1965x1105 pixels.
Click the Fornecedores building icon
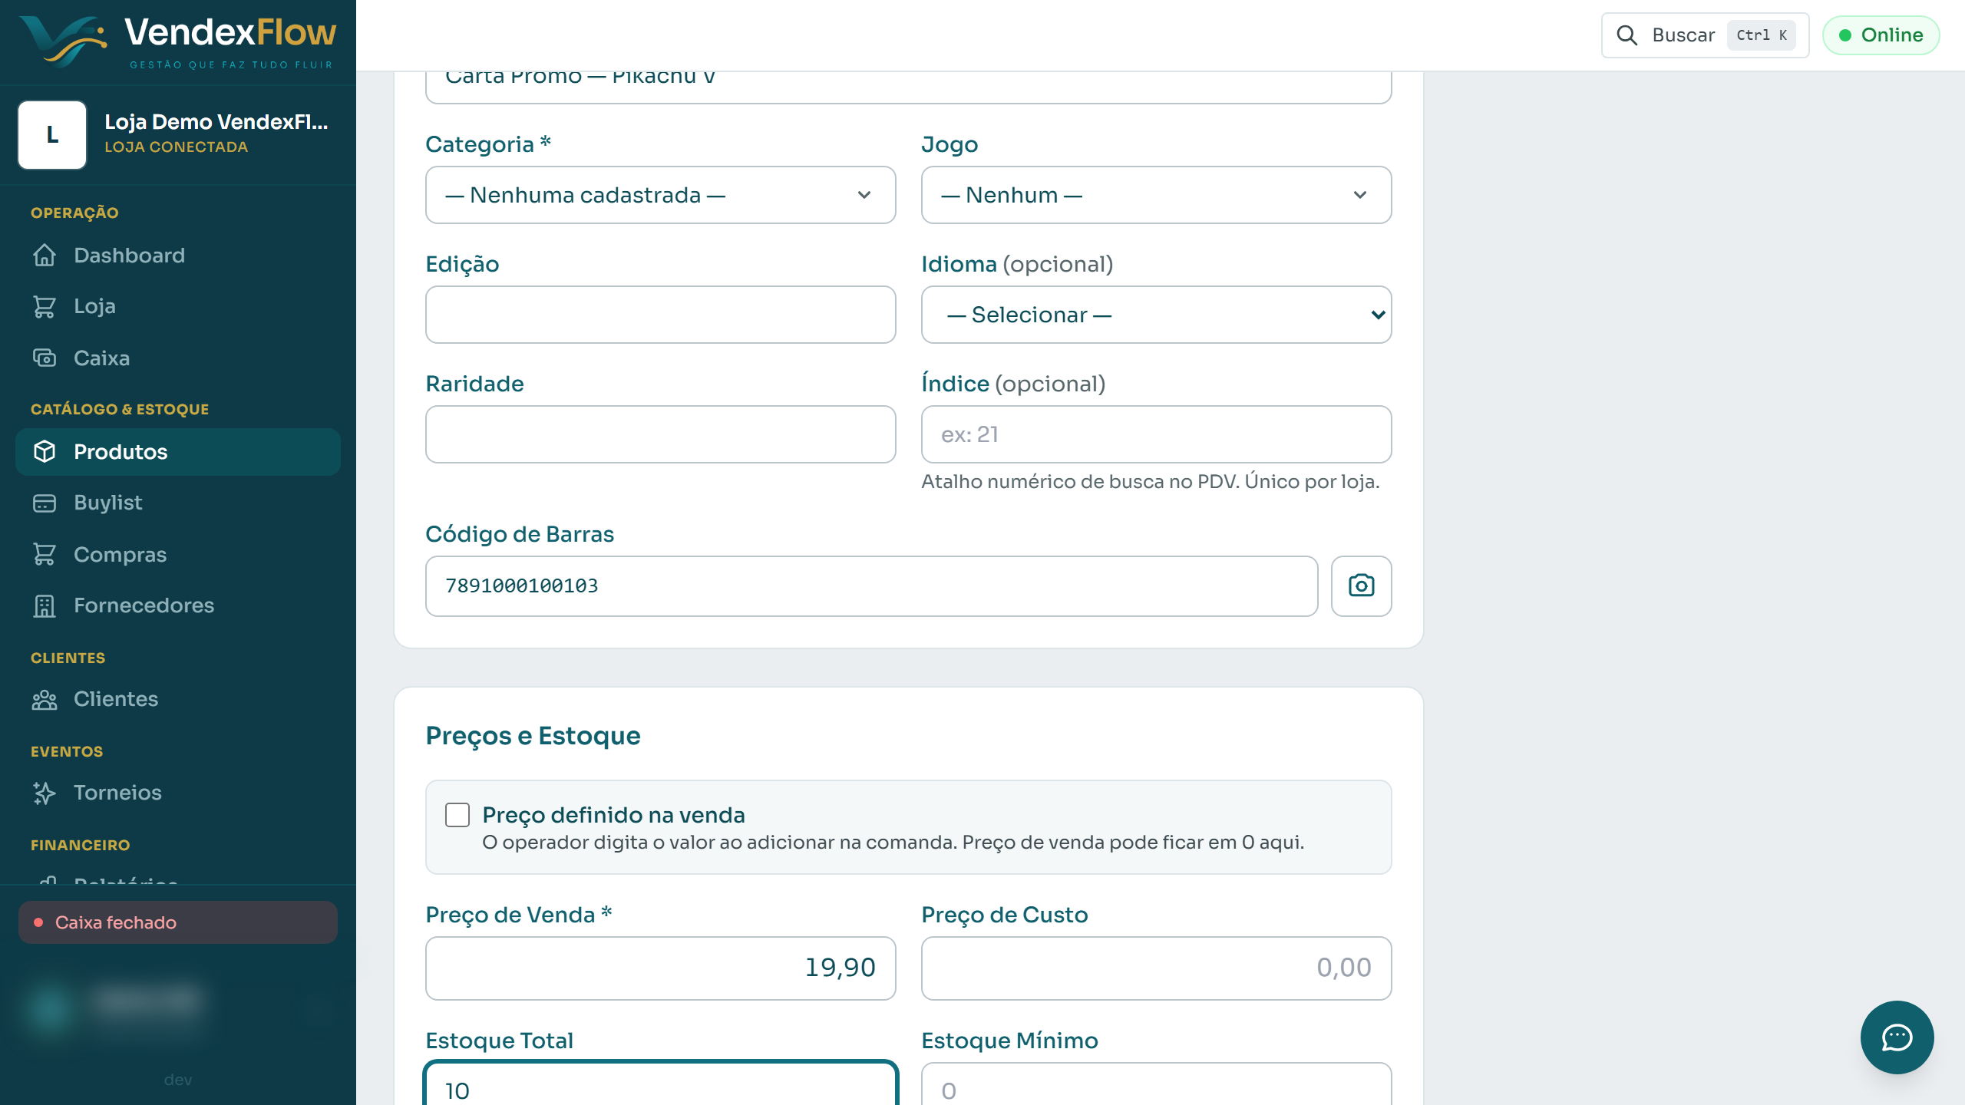pyautogui.click(x=45, y=605)
